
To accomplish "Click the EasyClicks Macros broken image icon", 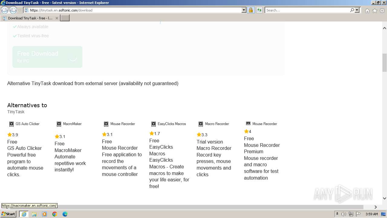I will point(154,124).
